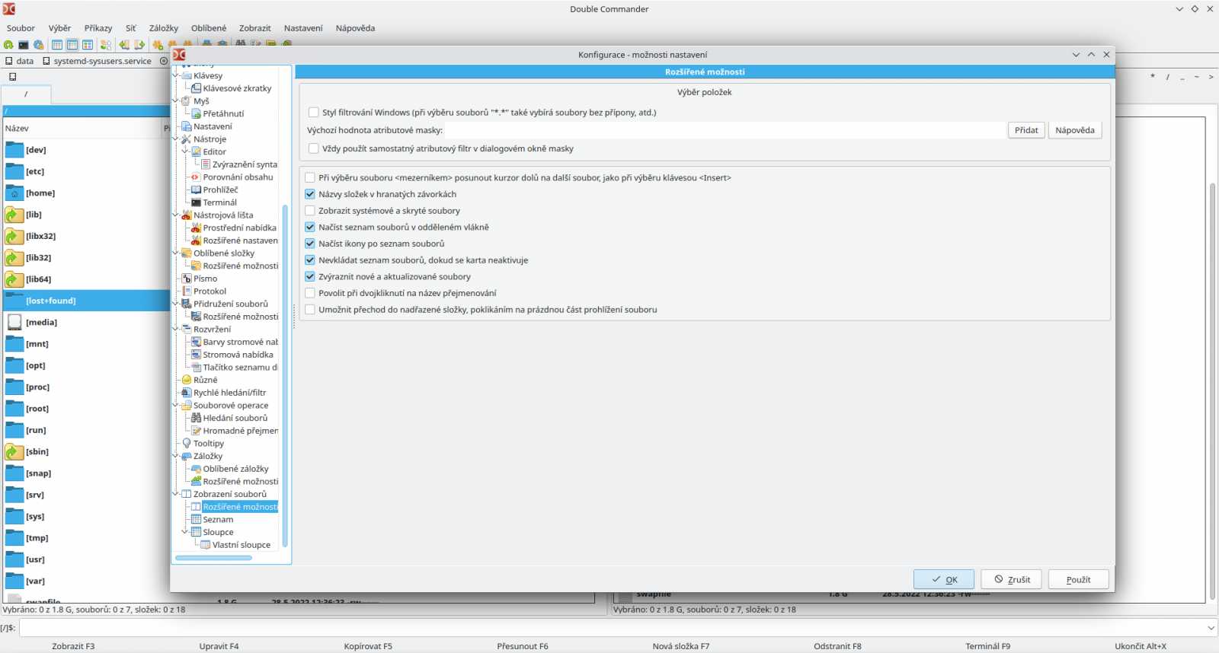
Task: Click the Nápověda button beside attribute mask
Action: click(x=1075, y=130)
